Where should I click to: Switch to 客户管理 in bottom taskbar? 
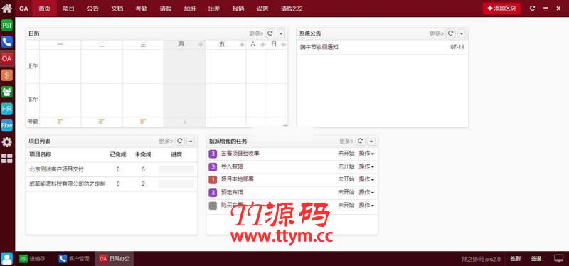(x=74, y=259)
